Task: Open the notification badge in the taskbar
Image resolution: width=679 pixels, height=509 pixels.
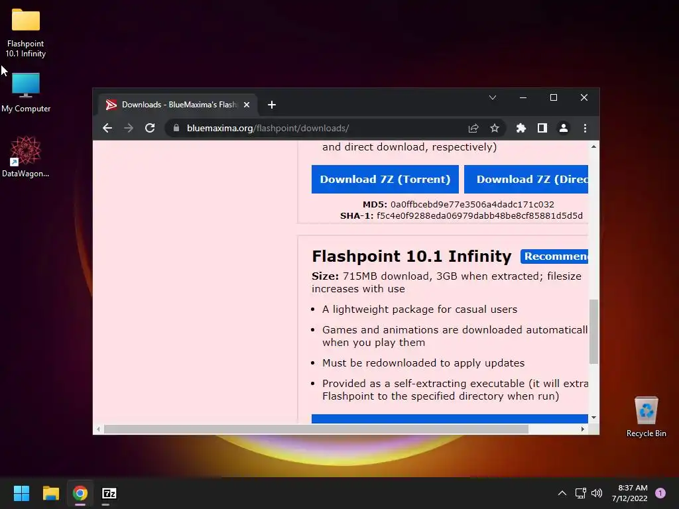Action: 660,493
